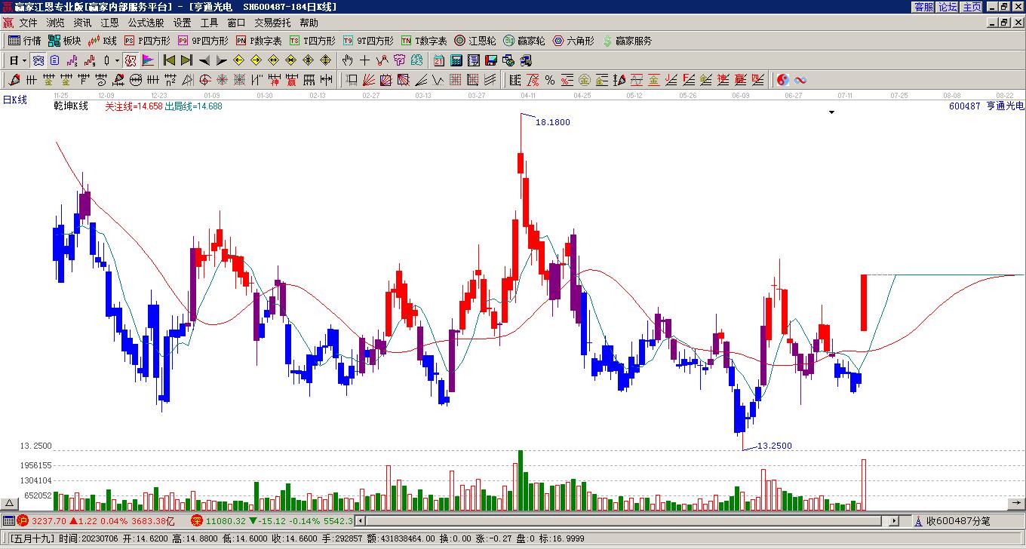Click the grid icon in status bar
This screenshot has width=1026, height=549.
tap(8, 521)
